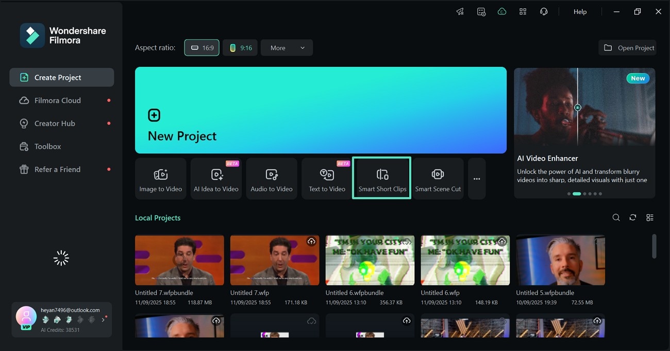Click the Untitled 7.wfpbundle file name
The image size is (670, 351).
point(164,293)
